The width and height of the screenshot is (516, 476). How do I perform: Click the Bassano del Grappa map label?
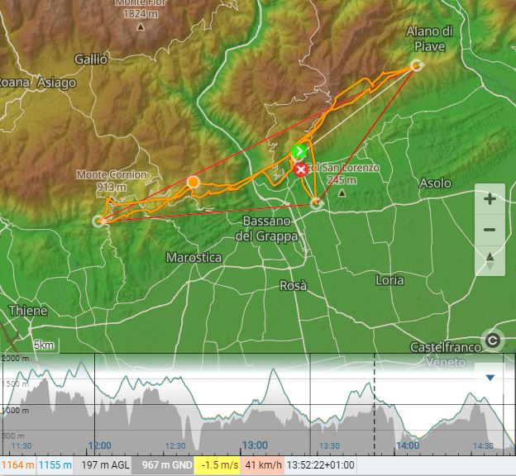(x=267, y=229)
